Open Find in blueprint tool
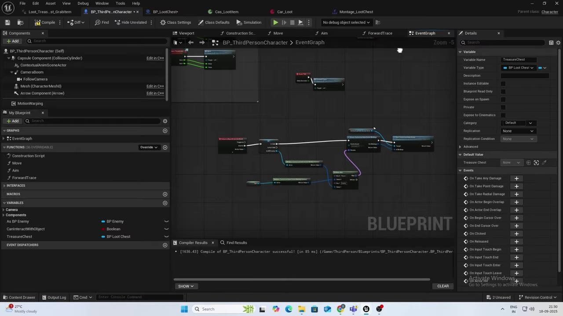Screen dimensions: 563x316 [x=102, y=22]
